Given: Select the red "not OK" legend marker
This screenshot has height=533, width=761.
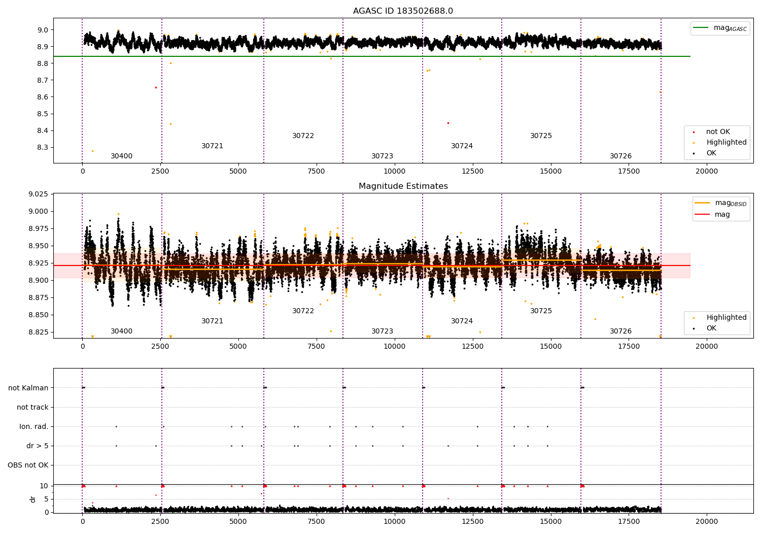Looking at the screenshot, I should pos(694,132).
